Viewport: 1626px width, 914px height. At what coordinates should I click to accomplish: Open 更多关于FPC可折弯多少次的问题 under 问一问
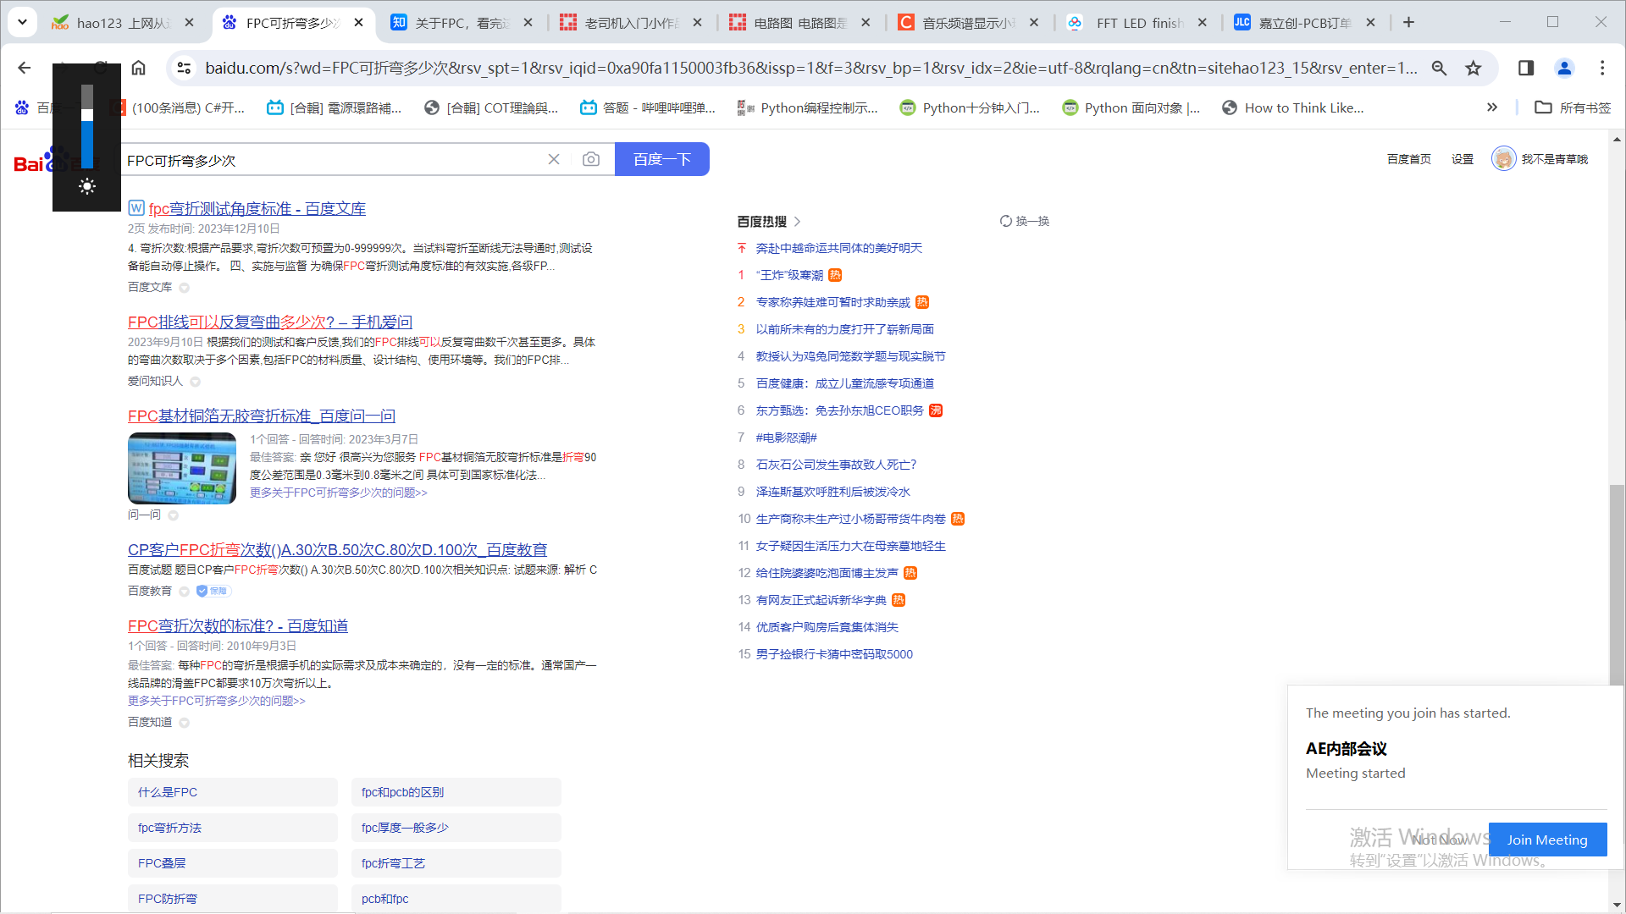(338, 493)
